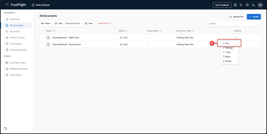
Task: Toggle dark mode moon icon
Action: pyautogui.click(x=253, y=5)
